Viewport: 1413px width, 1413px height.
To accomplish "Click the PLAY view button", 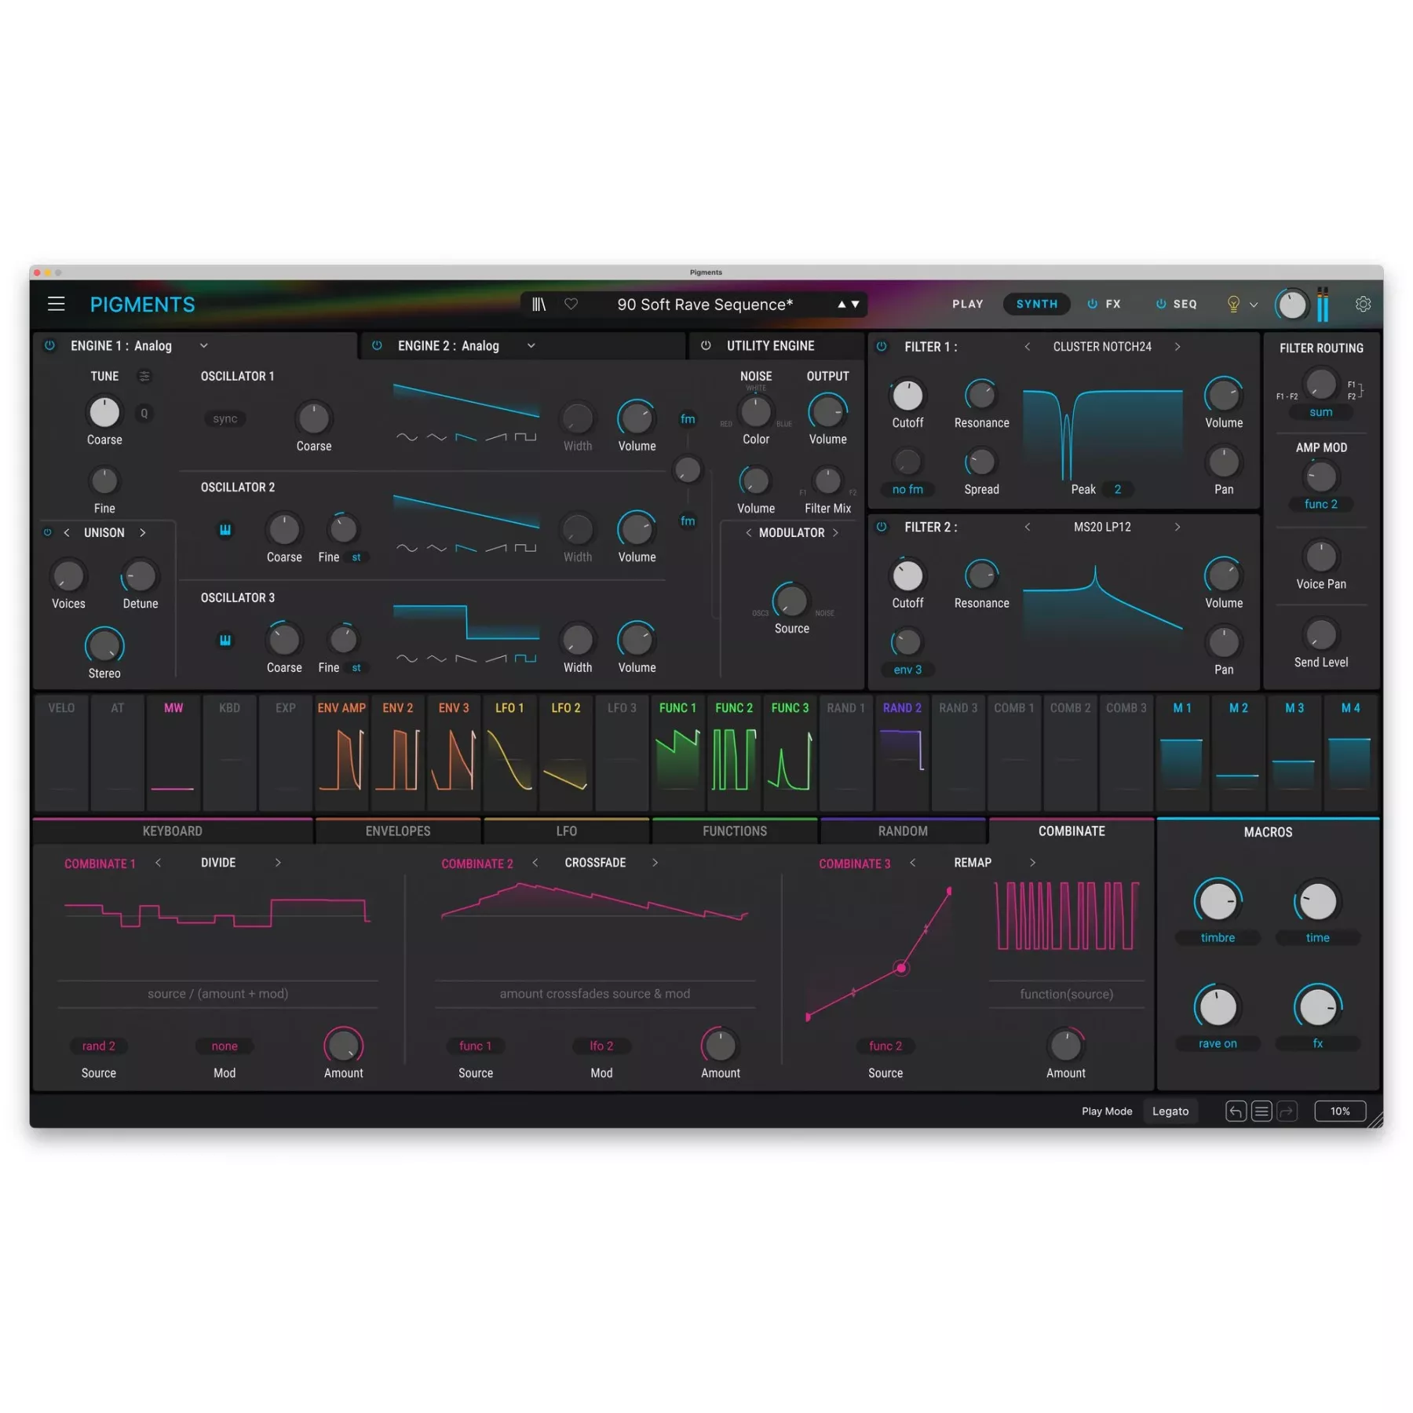I will pos(967,304).
